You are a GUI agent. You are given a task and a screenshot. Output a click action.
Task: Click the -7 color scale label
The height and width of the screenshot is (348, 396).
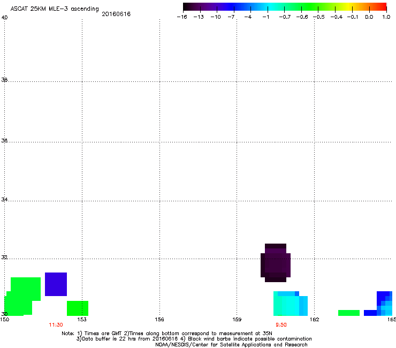point(231,17)
